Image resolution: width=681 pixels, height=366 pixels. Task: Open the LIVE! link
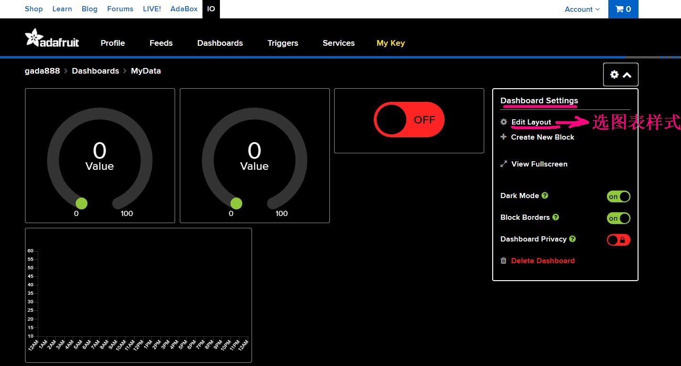tap(152, 9)
